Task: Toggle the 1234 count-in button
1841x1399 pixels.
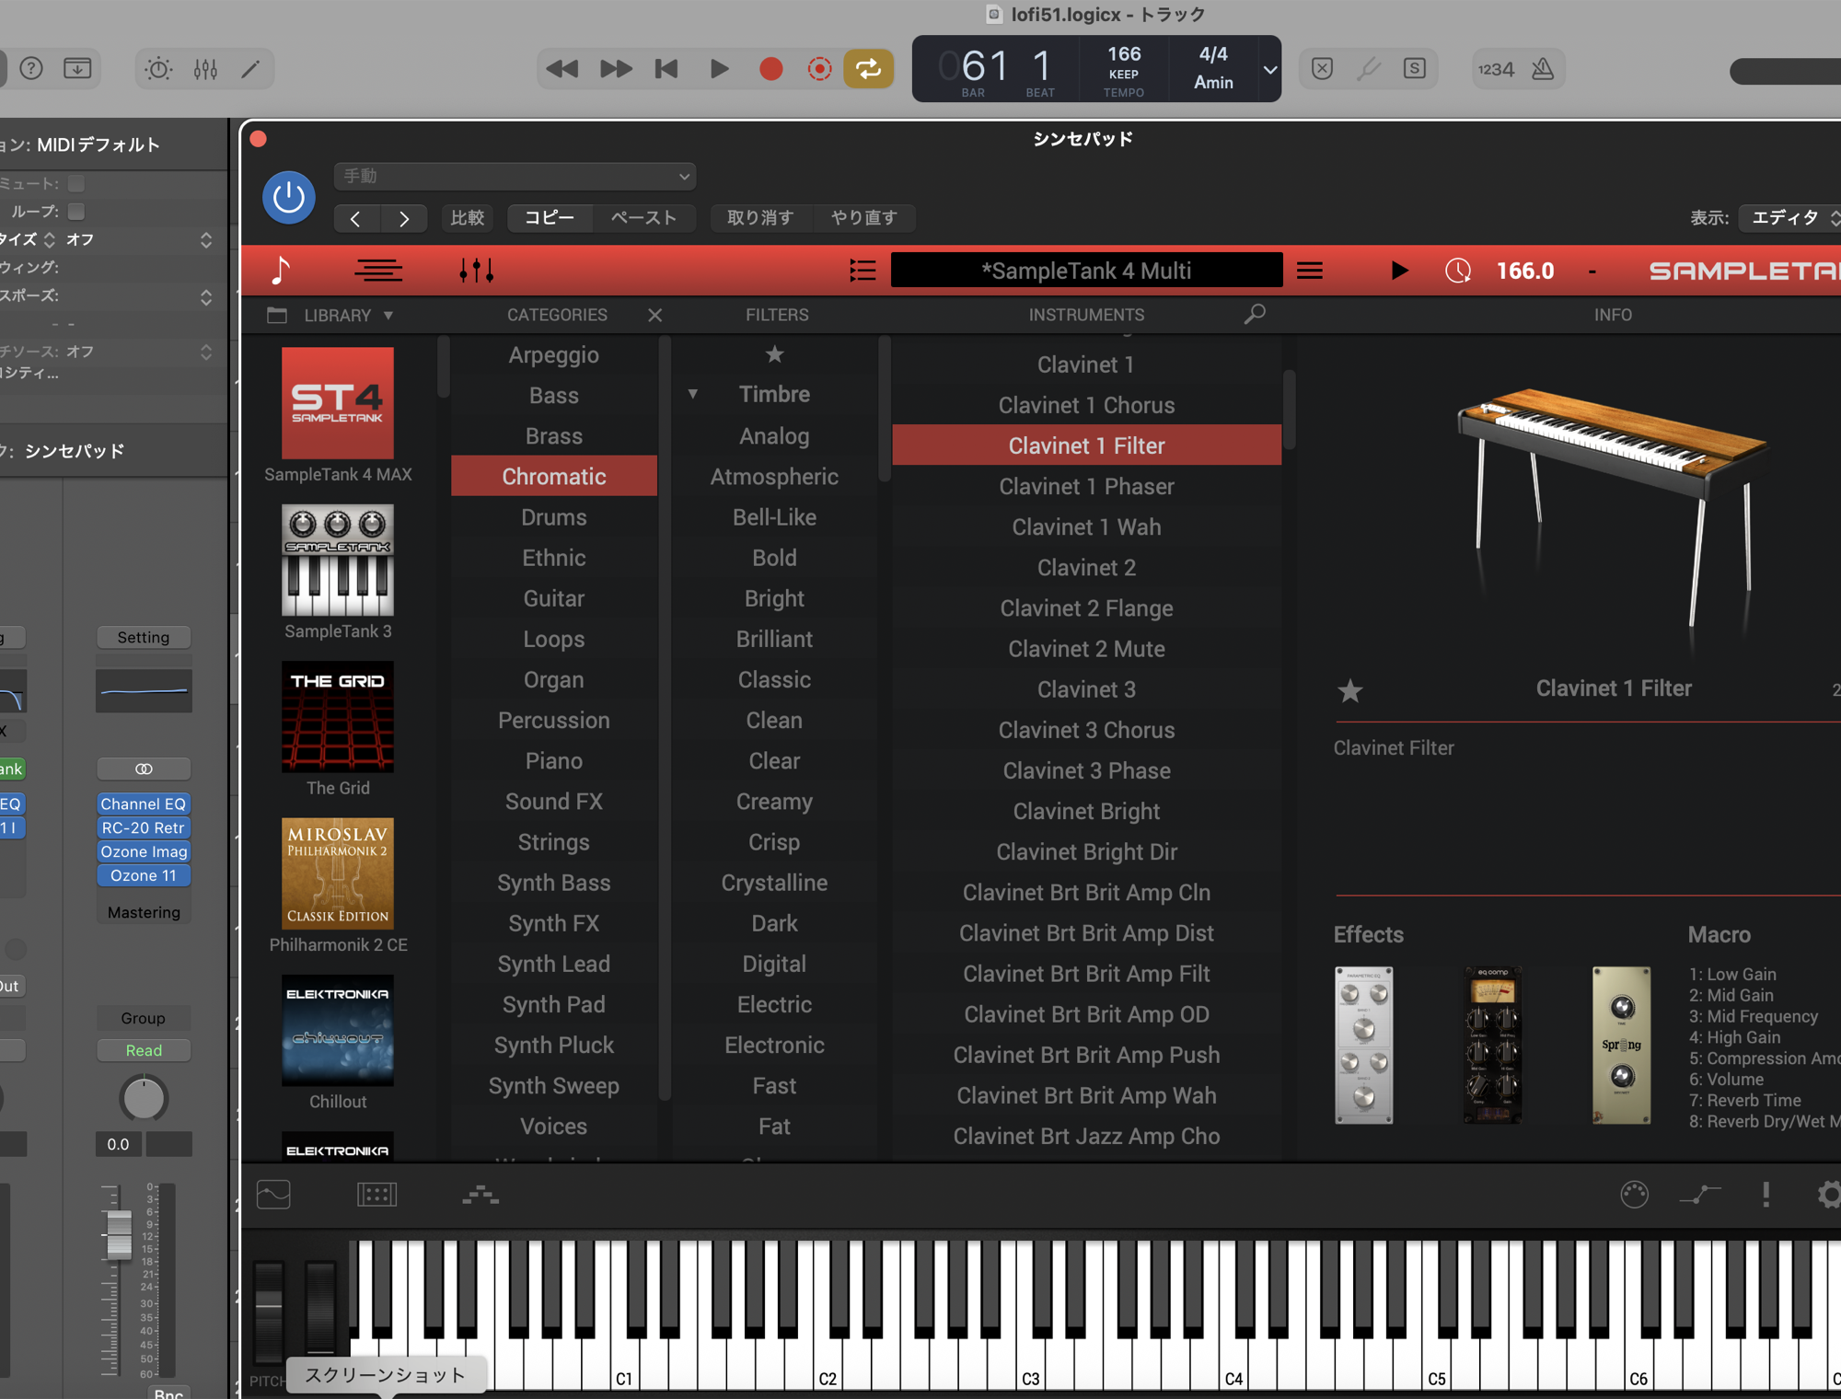Action: click(x=1496, y=69)
